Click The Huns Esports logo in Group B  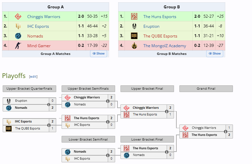pyautogui.click(x=134, y=16)
